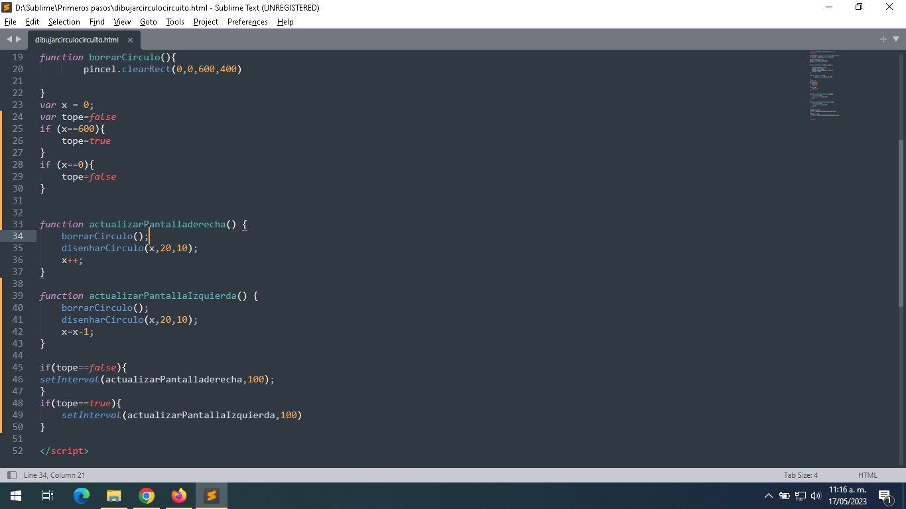Launch Google Chrome from taskbar

click(147, 496)
